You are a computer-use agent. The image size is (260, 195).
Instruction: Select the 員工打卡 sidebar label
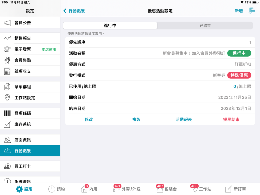[x=23, y=166]
